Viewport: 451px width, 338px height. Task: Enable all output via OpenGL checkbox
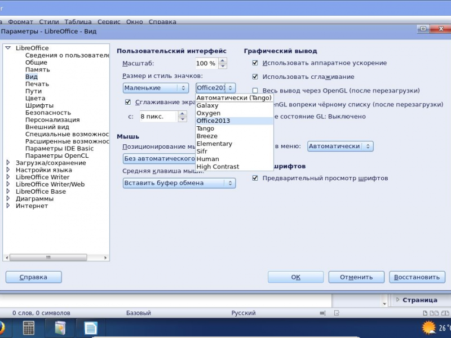tap(255, 91)
